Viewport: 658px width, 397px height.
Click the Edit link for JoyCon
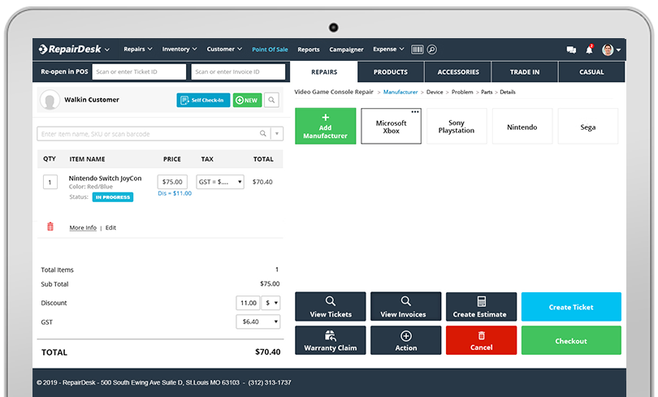point(110,227)
